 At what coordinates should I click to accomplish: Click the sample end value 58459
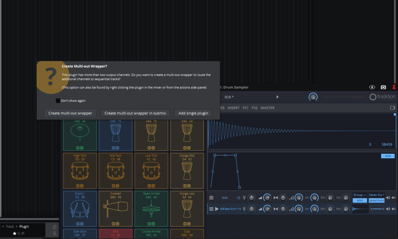tap(387, 144)
